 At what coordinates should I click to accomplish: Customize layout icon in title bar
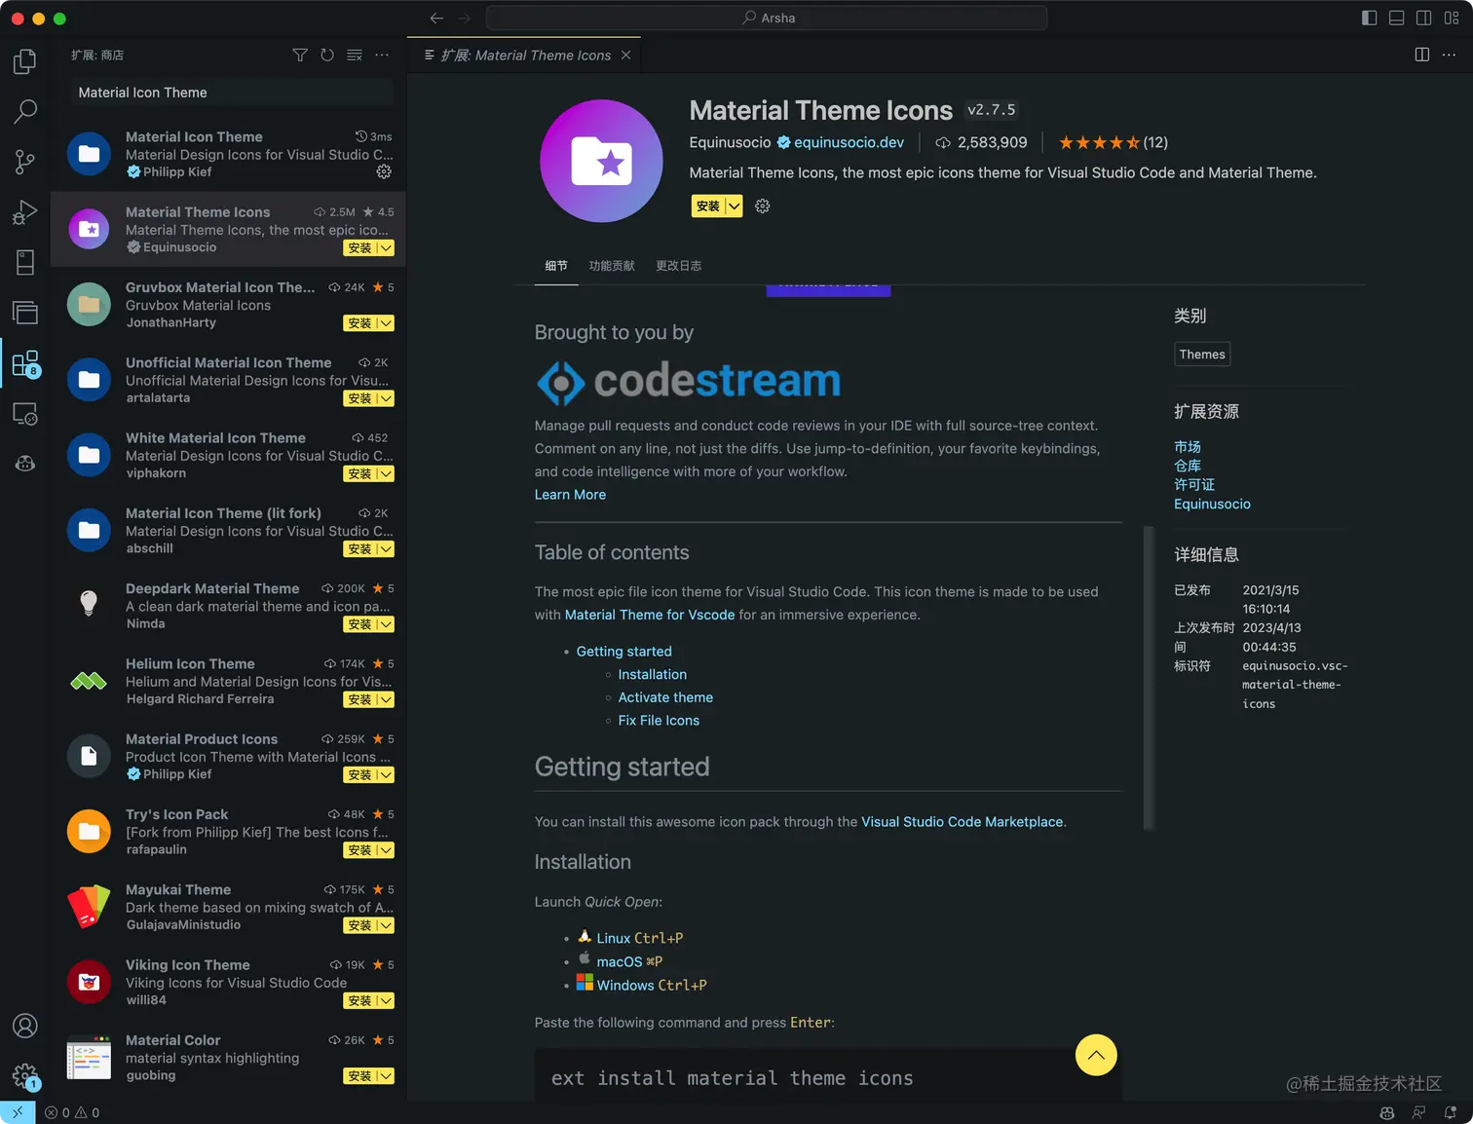[1451, 18]
